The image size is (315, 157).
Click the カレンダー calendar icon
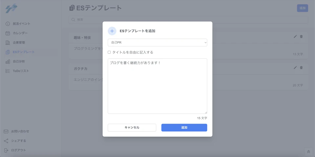(8, 33)
